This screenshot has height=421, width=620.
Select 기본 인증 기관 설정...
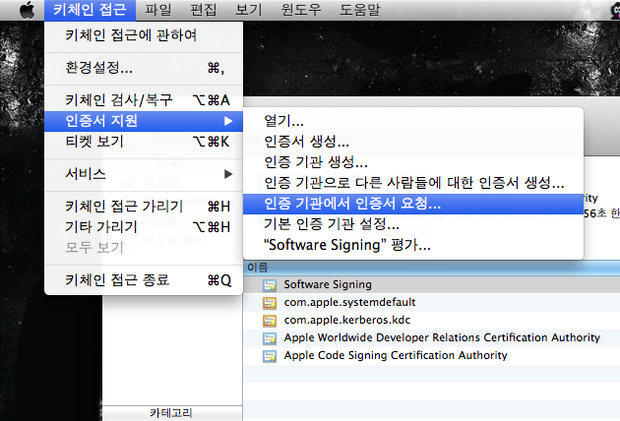point(413,224)
